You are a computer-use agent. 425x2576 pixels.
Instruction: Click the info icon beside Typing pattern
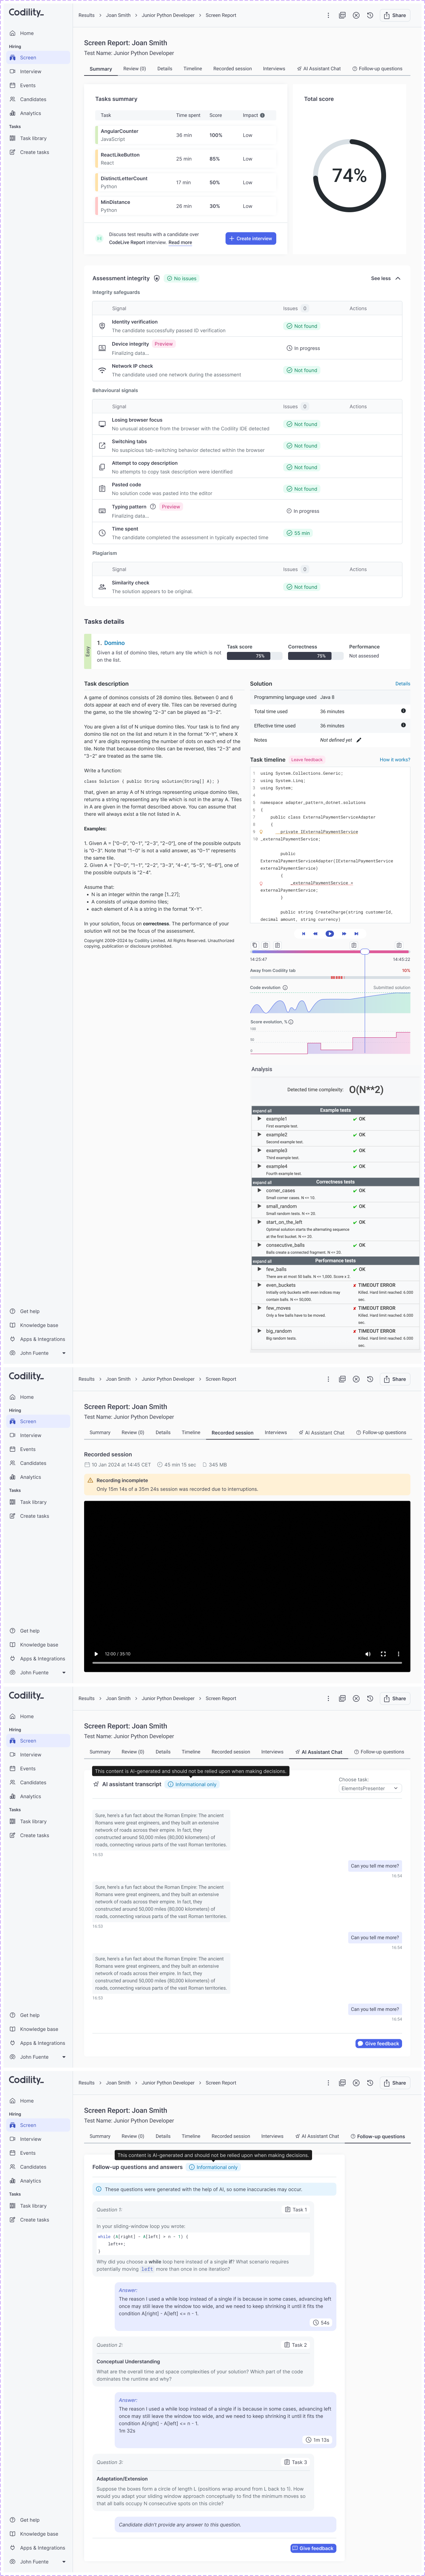pyautogui.click(x=153, y=507)
